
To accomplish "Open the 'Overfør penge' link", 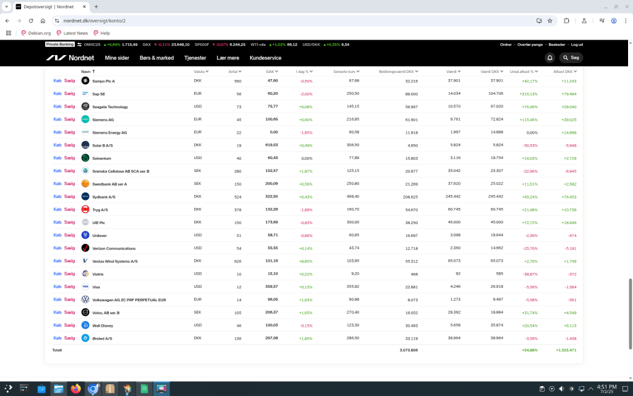I will (530, 45).
